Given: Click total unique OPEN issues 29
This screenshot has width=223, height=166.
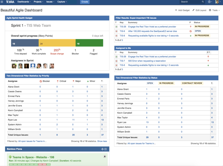Looking at the screenshot, I should click(147, 137).
